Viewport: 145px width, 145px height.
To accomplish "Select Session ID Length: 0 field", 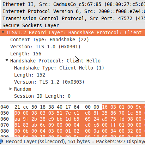I will [x=42, y=96].
